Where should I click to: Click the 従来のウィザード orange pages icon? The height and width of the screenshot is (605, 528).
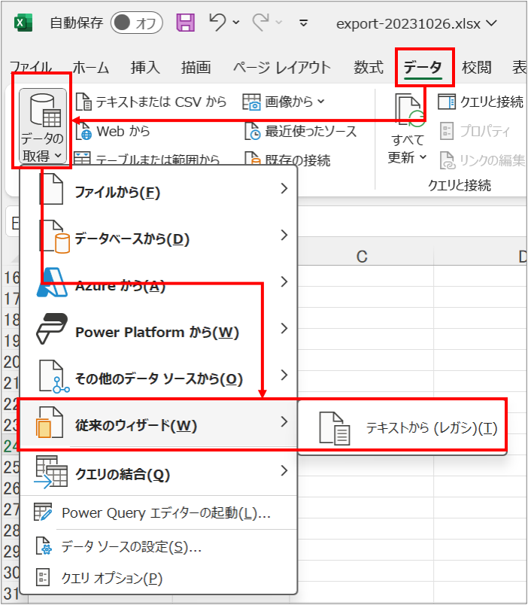[x=49, y=422]
